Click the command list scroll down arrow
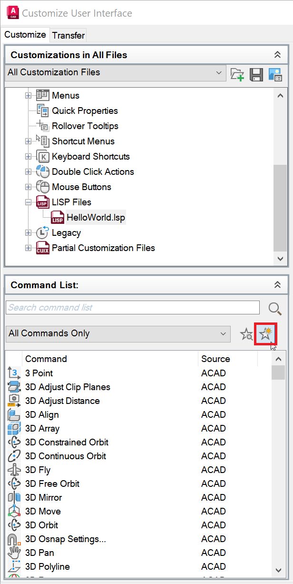The width and height of the screenshot is (293, 584). (279, 570)
